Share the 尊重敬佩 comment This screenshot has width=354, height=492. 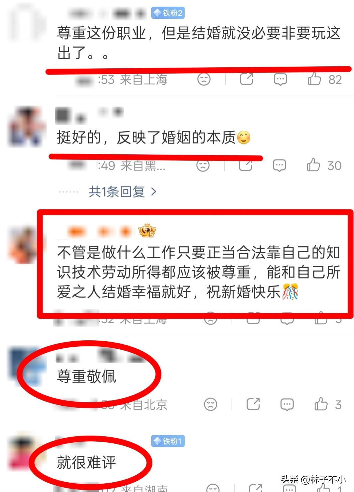[253, 404]
